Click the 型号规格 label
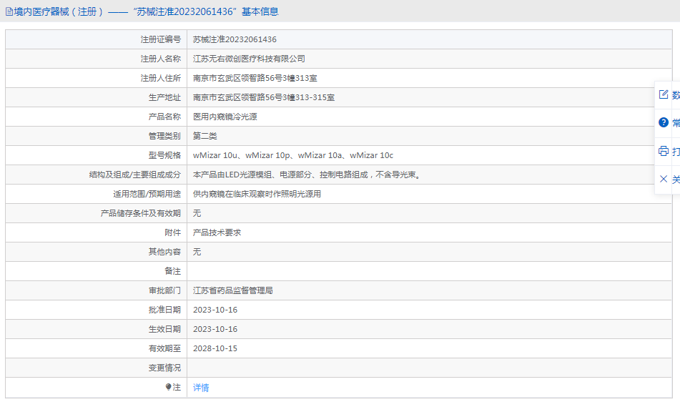Screen dimensions: 680x402 [164, 155]
